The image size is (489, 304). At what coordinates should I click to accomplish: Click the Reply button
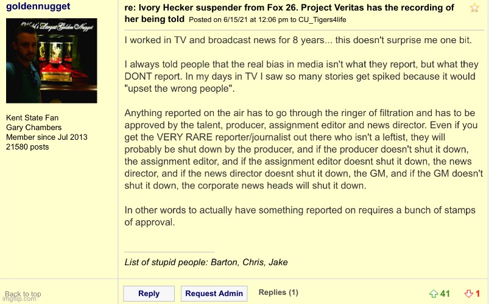149,294
